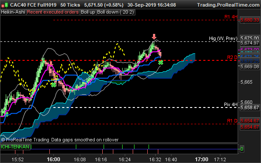Screen dimensions: 261x163
Task: Select the Hig (W, Prev) line label
Action: (x=223, y=38)
